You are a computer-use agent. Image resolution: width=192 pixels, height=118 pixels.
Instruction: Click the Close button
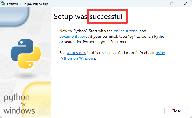(176, 111)
